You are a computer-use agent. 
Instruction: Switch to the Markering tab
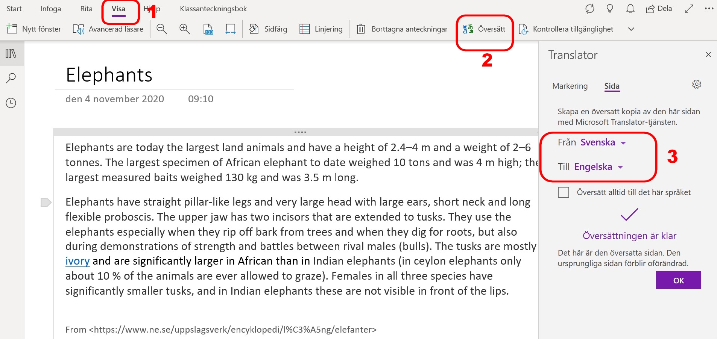[x=570, y=86]
